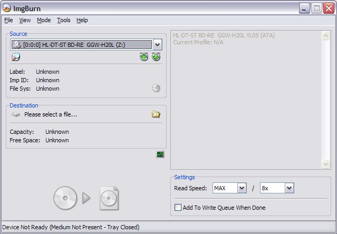Click the Label: Unknown value
The image size is (337, 234).
(x=47, y=72)
